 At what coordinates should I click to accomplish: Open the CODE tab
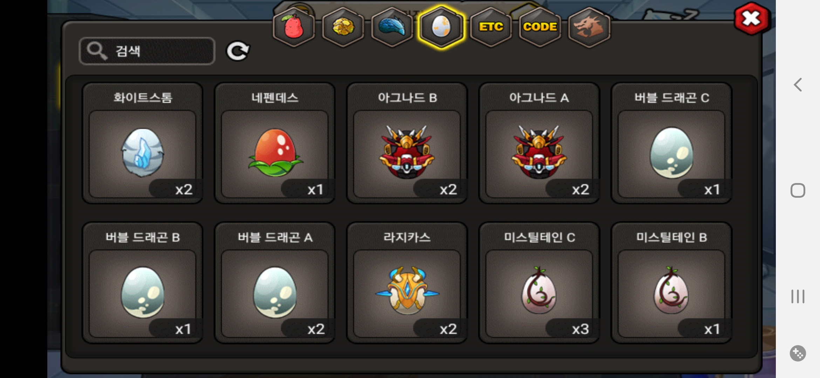tap(540, 27)
